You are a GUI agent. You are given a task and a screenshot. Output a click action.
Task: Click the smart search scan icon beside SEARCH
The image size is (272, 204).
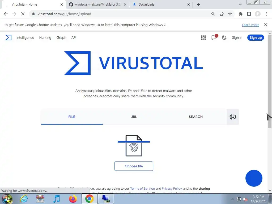tap(233, 117)
